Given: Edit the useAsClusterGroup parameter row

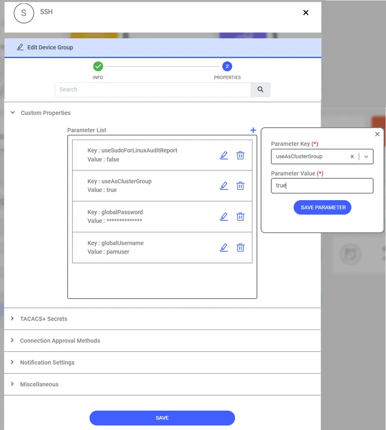Looking at the screenshot, I should pyautogui.click(x=224, y=186).
